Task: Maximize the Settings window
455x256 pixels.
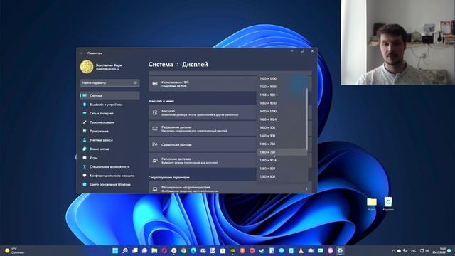Action: (302, 51)
